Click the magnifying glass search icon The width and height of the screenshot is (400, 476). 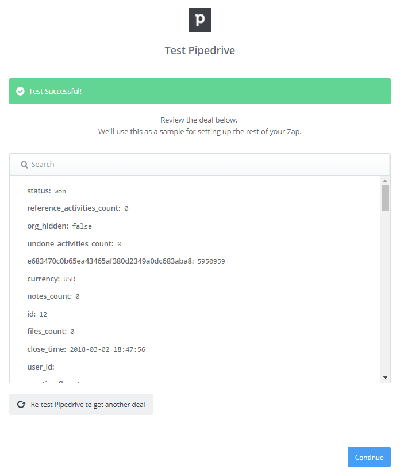tap(24, 165)
